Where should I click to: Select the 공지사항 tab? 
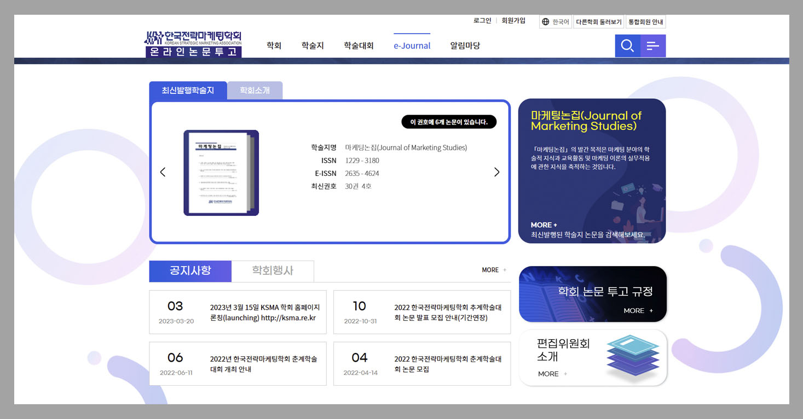coord(190,271)
